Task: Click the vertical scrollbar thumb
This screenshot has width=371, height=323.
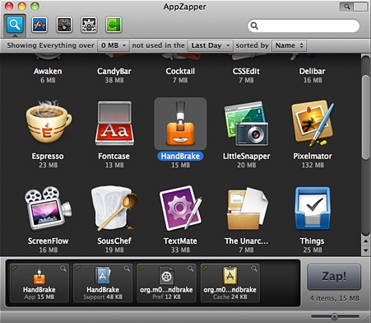Action: [365, 117]
